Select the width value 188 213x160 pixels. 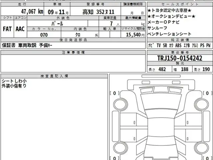185,69
